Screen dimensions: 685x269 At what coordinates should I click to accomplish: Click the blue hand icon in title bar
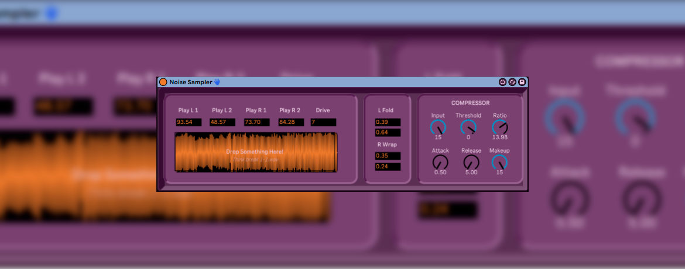tap(217, 82)
